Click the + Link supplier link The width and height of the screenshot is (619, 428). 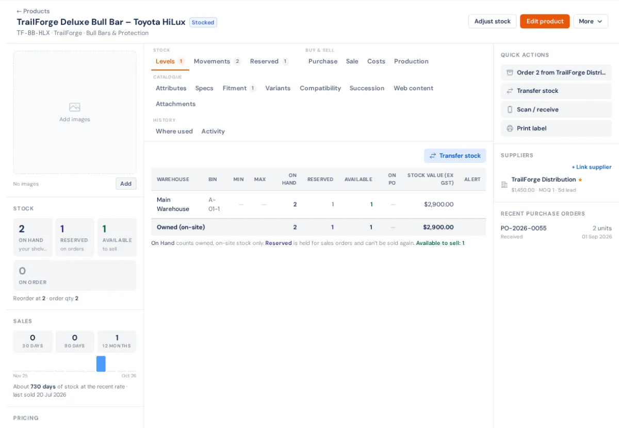[x=591, y=167]
